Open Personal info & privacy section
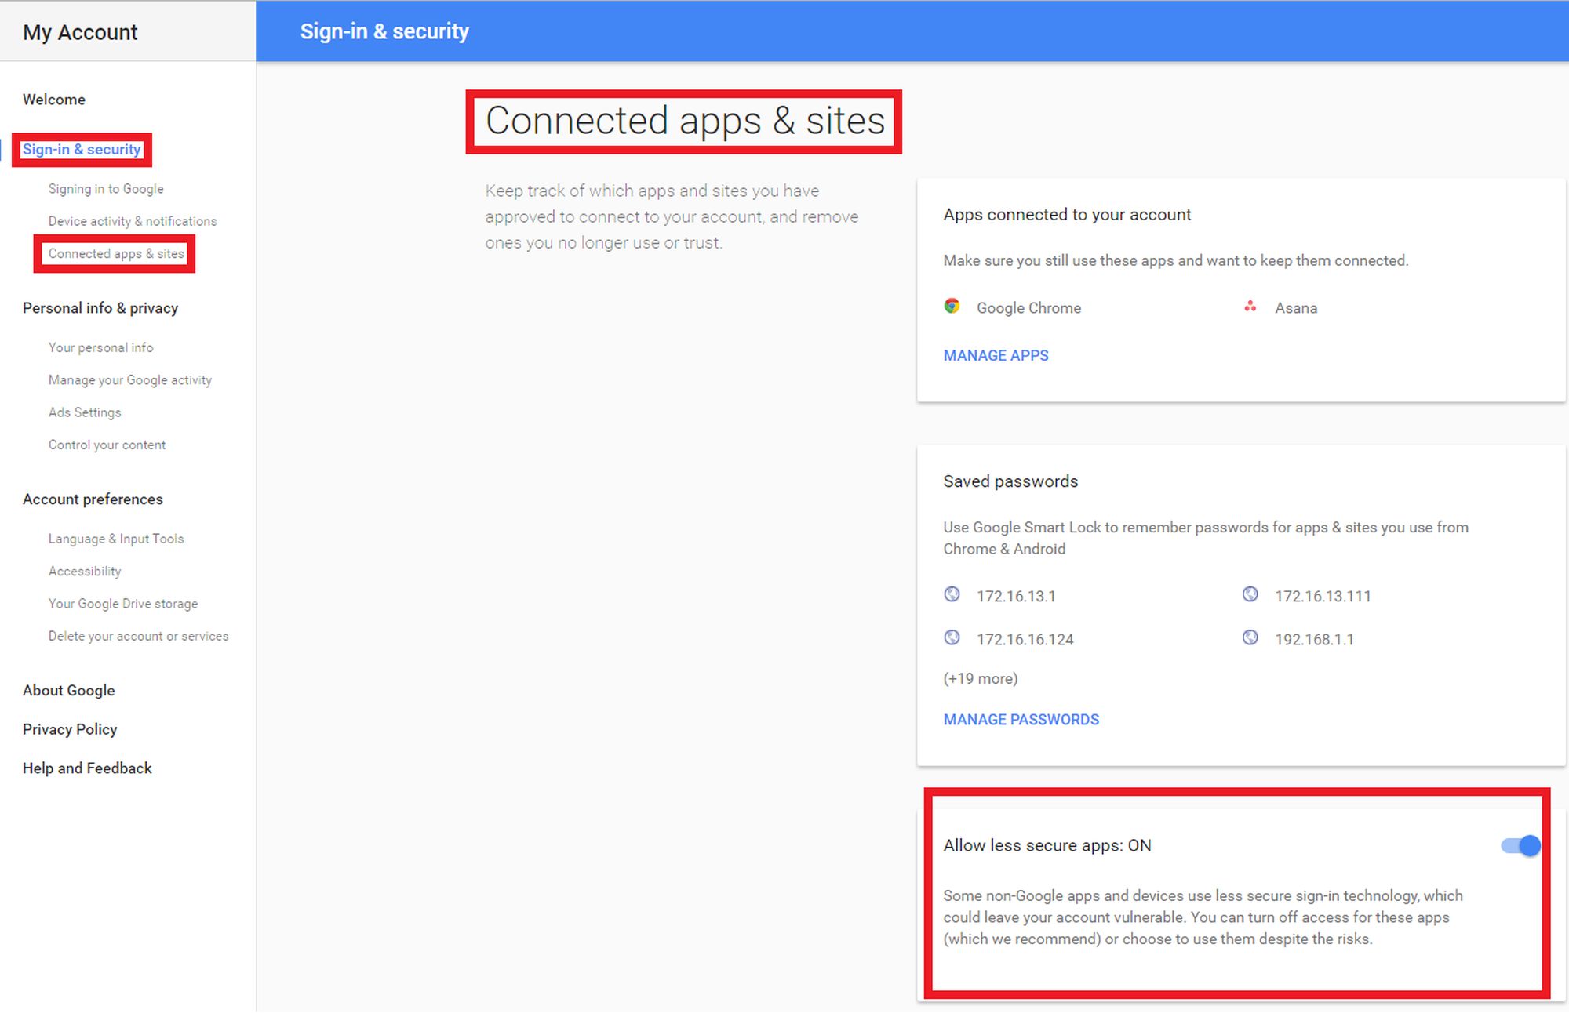This screenshot has width=1569, height=1013. (100, 308)
